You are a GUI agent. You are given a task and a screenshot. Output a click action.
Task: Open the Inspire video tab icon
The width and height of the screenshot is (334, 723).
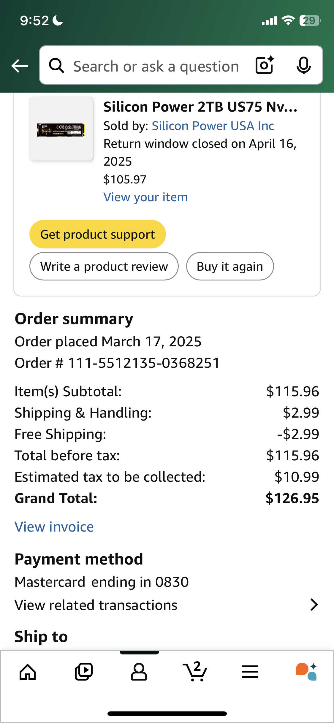click(x=83, y=672)
